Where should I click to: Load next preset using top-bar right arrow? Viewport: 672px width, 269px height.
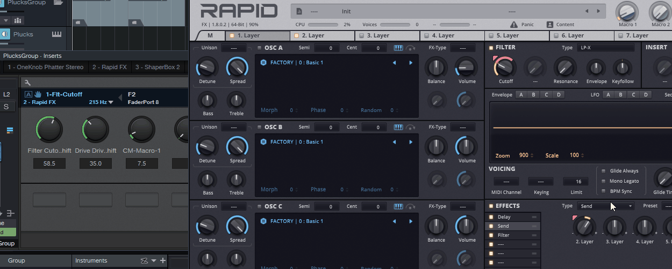coord(598,11)
